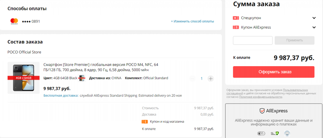Decrease quantity with the minus button
Image resolution: width=323 pixels, height=138 pixels.
click(192, 78)
